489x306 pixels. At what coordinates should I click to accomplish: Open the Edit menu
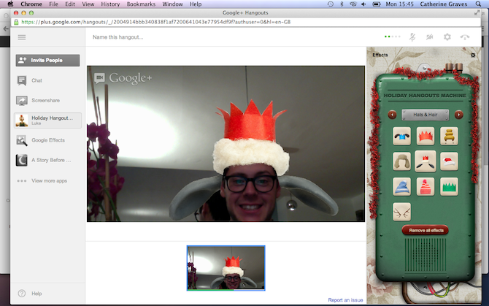click(70, 4)
